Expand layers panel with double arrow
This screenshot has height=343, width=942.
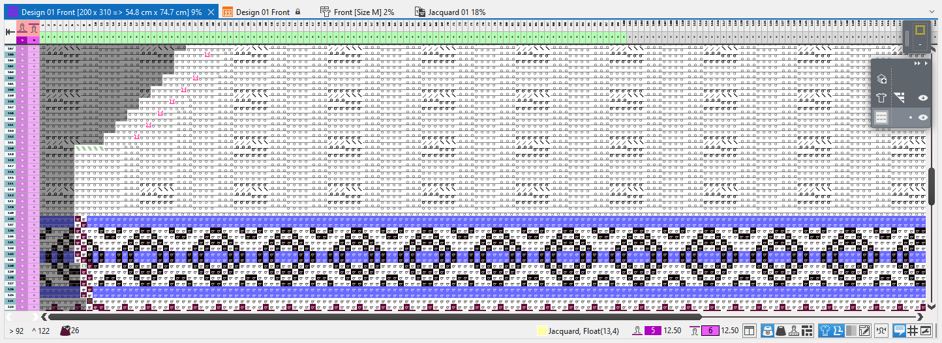click(x=919, y=64)
